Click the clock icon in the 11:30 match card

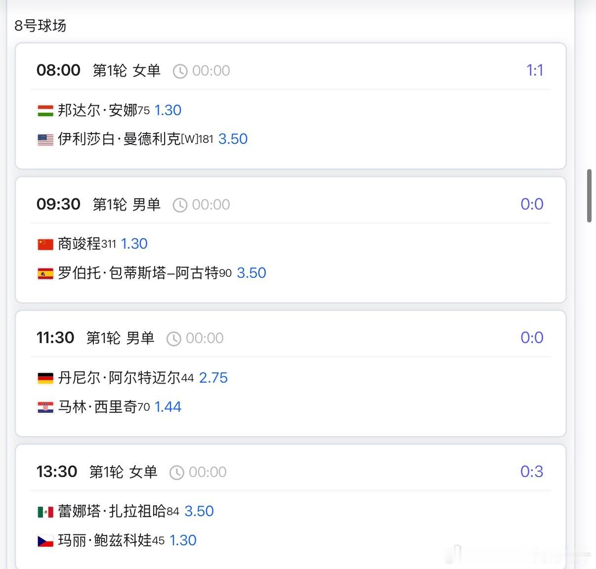[x=174, y=338]
